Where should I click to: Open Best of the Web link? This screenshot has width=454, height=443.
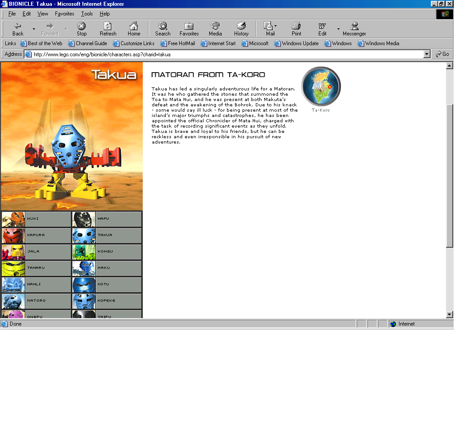click(x=41, y=43)
